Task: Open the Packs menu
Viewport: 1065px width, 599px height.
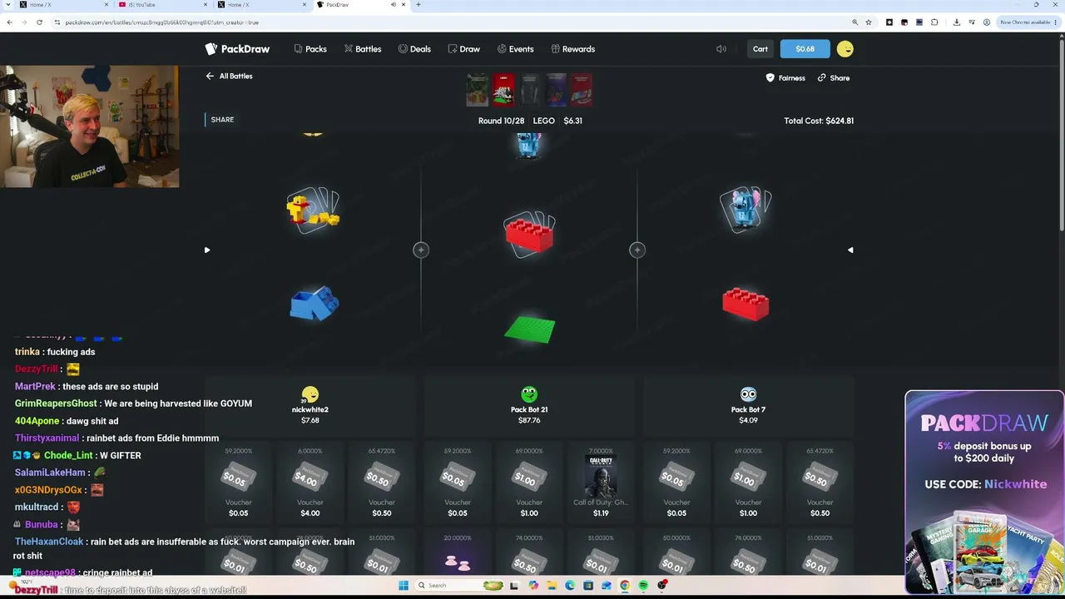Action: [x=310, y=49]
